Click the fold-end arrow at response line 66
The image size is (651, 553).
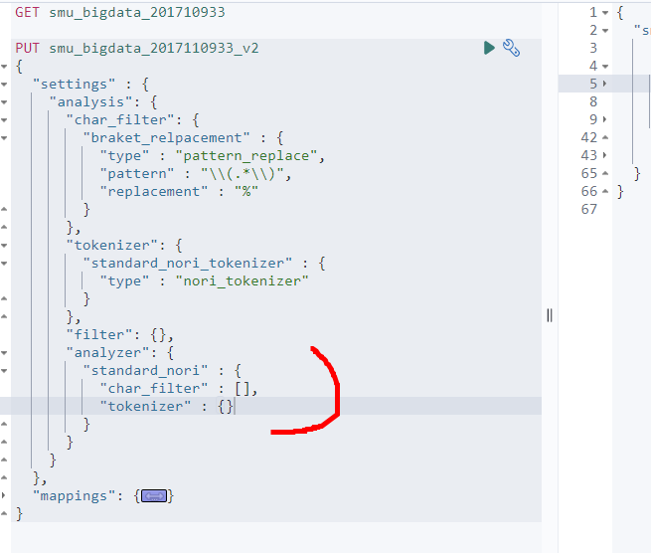[605, 191]
